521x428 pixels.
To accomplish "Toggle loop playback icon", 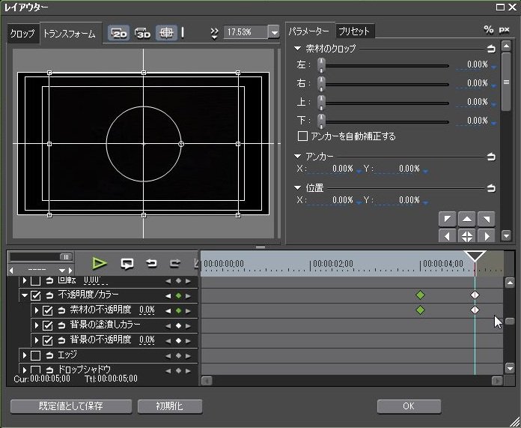I will pos(127,264).
